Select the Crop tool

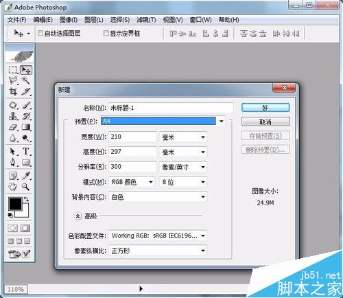pyautogui.click(x=13, y=91)
